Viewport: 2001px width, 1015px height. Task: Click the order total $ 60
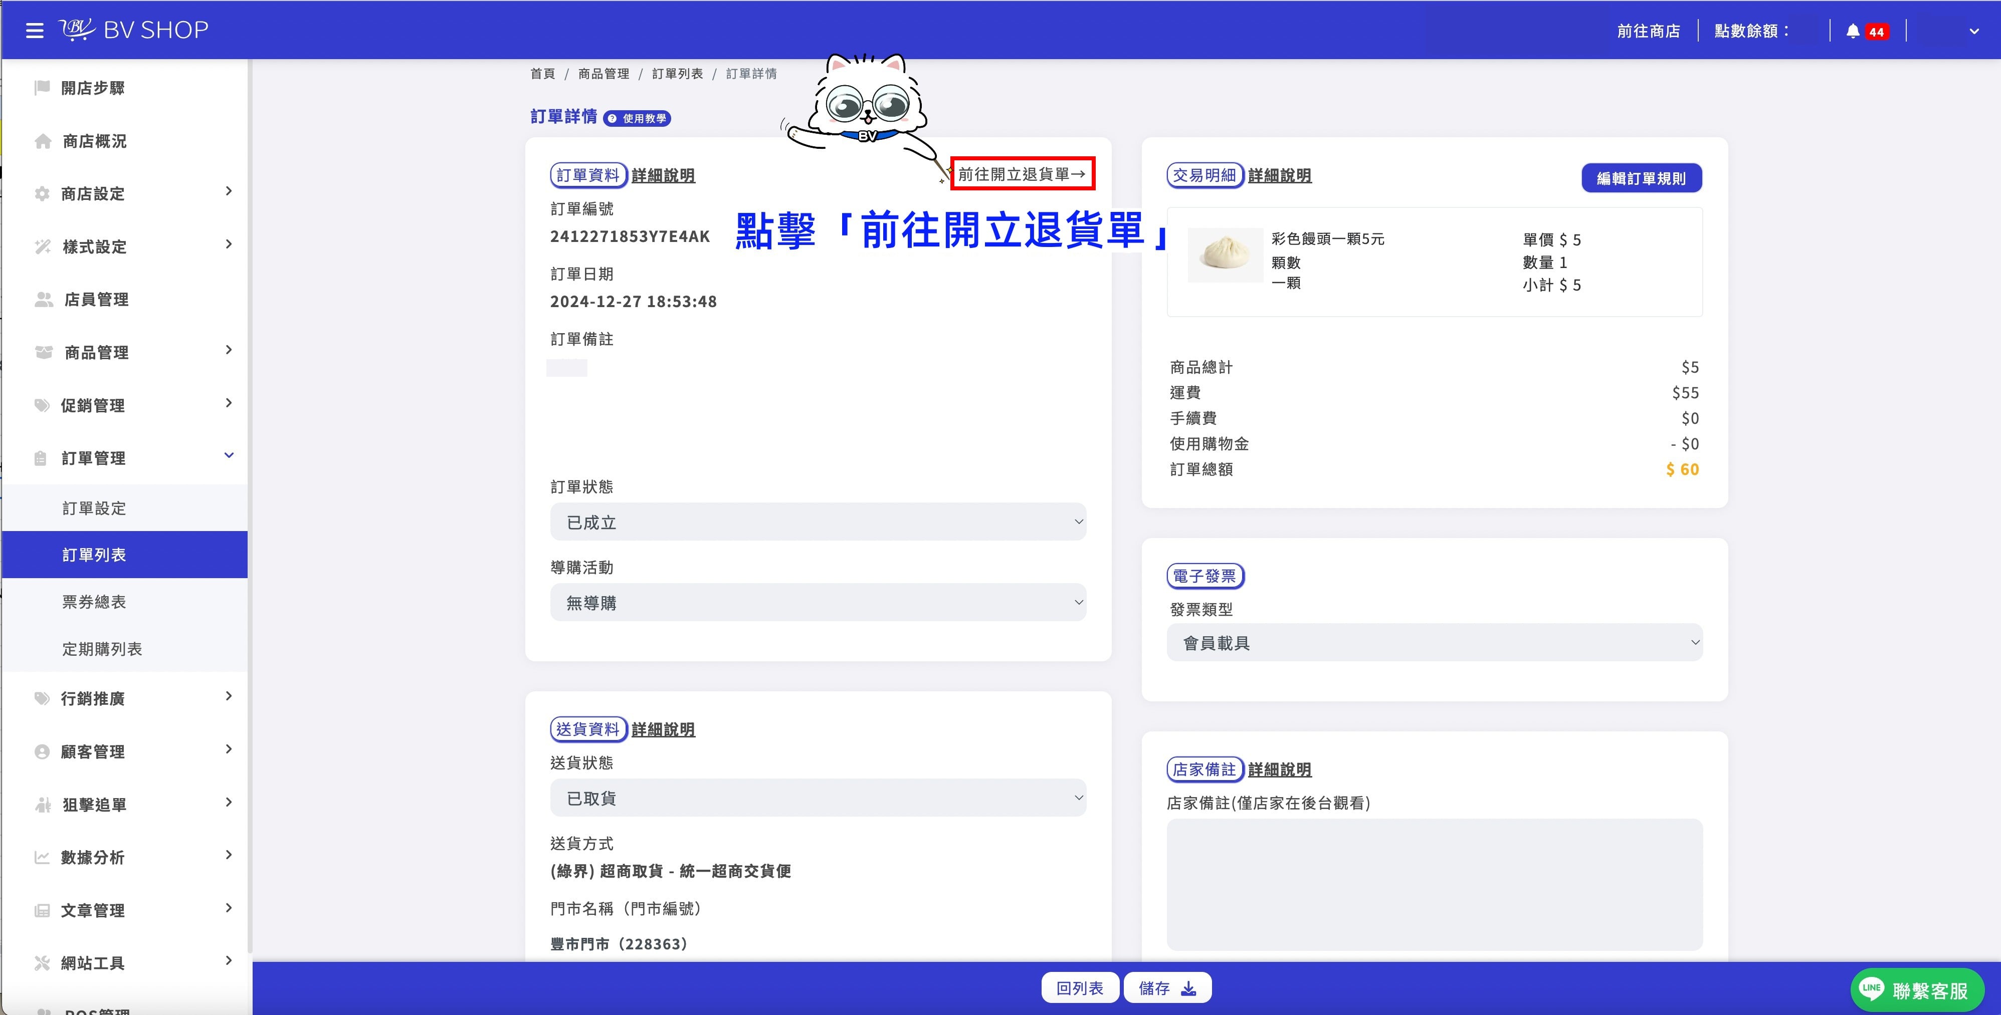pos(1683,469)
